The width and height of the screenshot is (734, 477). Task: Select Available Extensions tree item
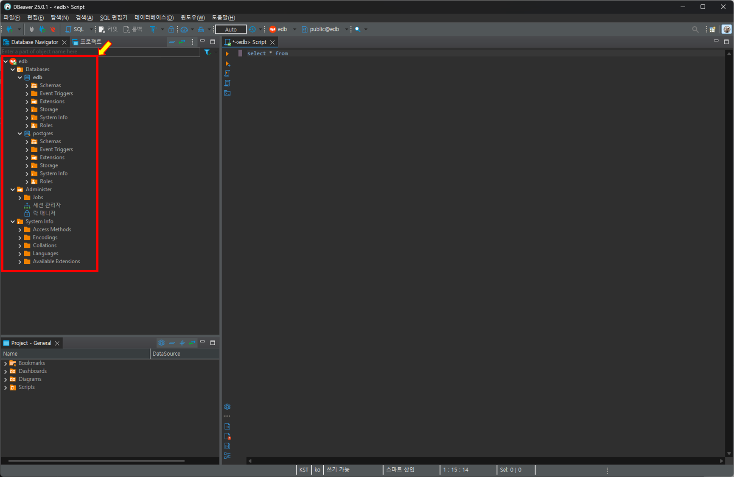[56, 262]
